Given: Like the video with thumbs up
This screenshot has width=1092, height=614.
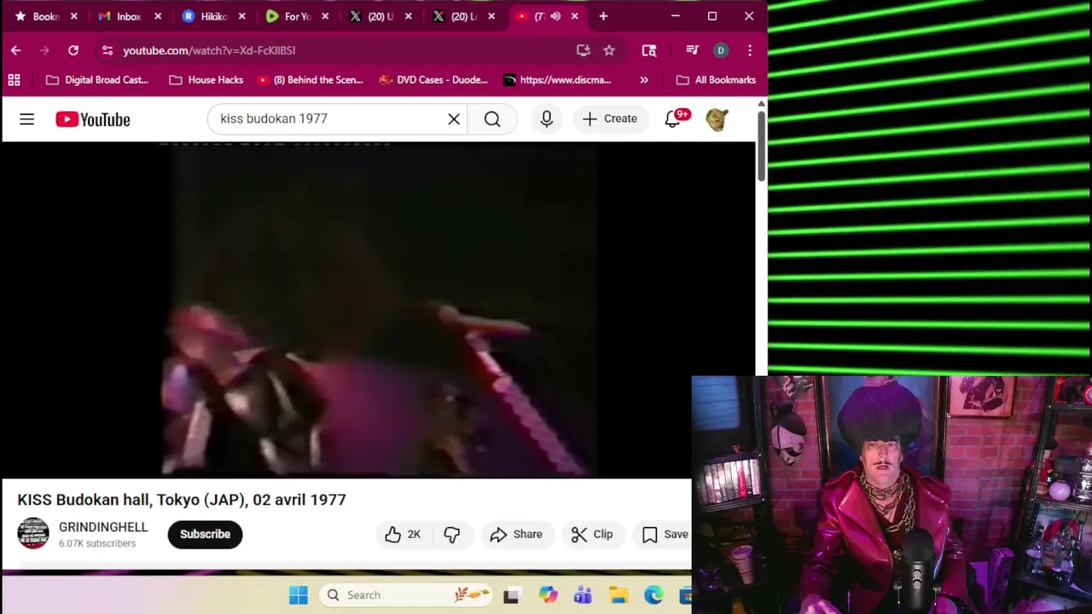Looking at the screenshot, I should [x=403, y=535].
